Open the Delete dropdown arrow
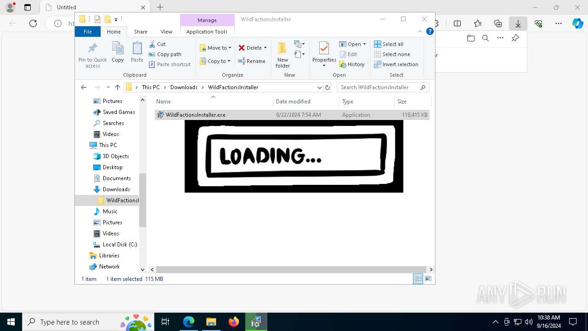This screenshot has width=588, height=331. (x=265, y=48)
